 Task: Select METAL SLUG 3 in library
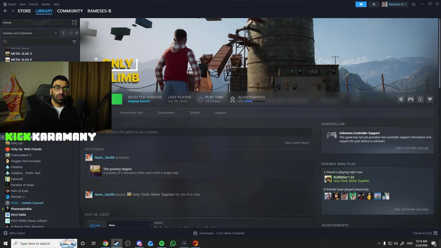[x=21, y=54]
